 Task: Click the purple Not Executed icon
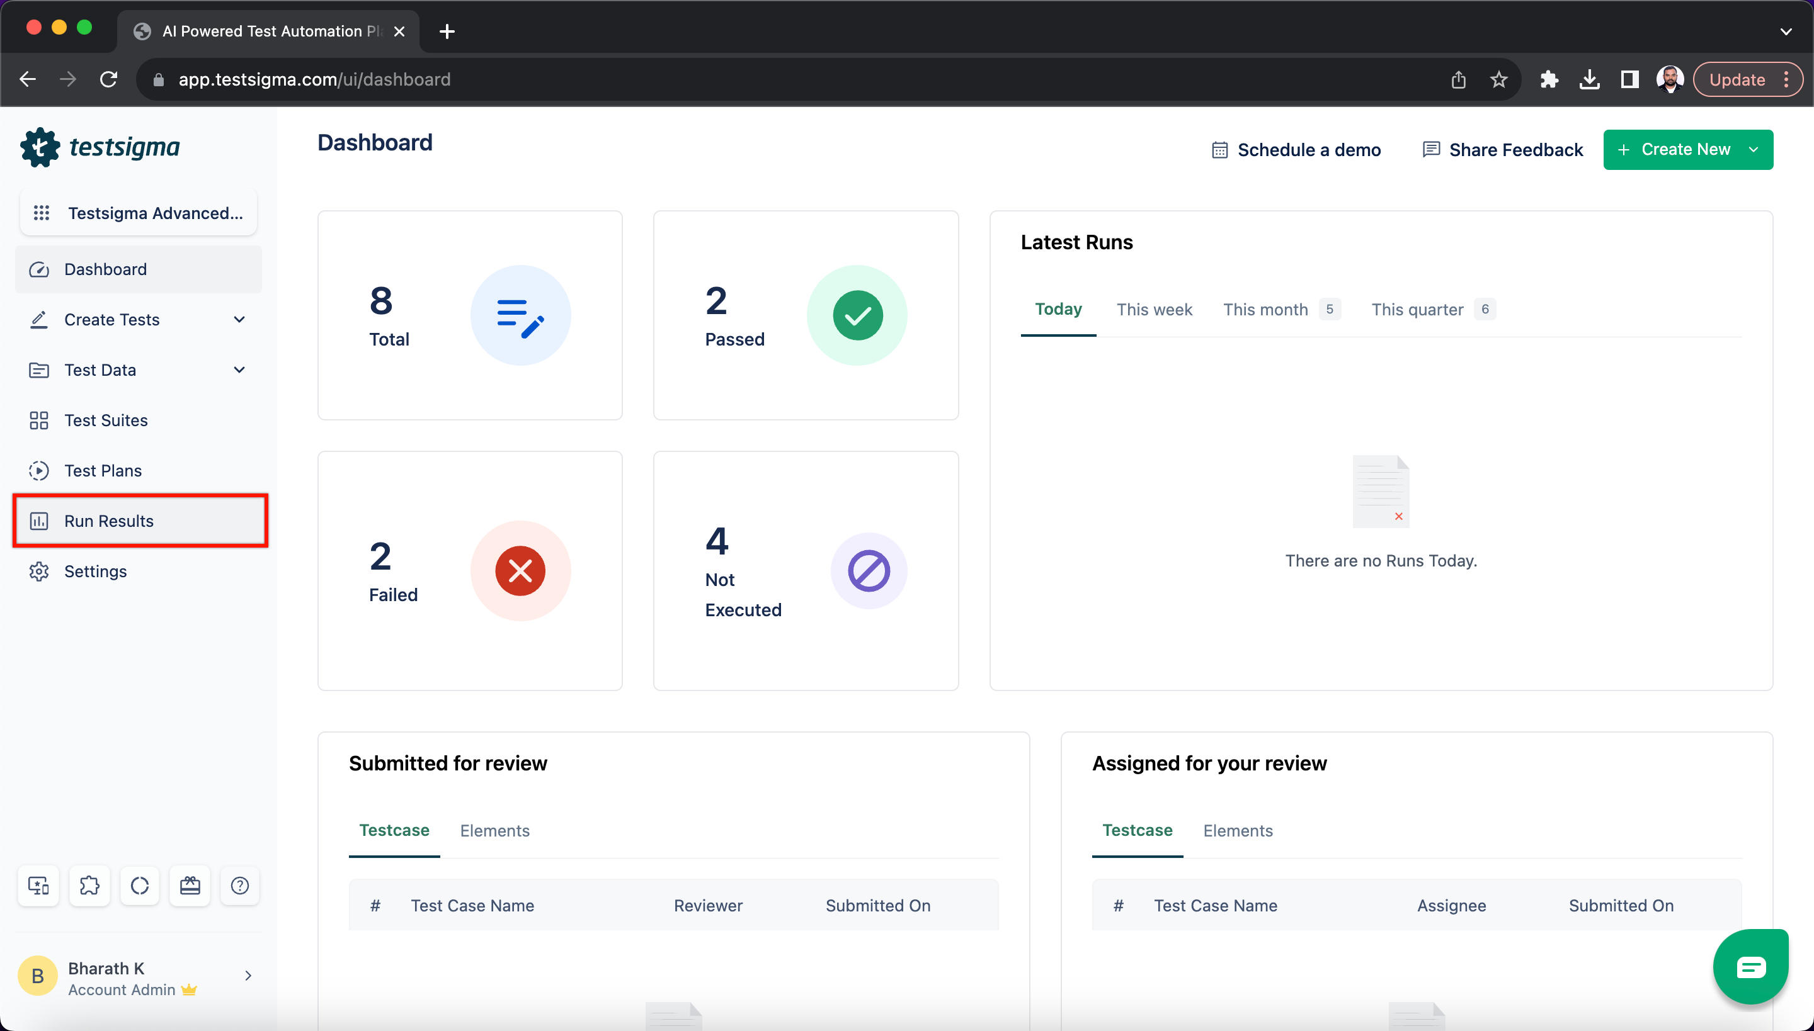click(869, 571)
